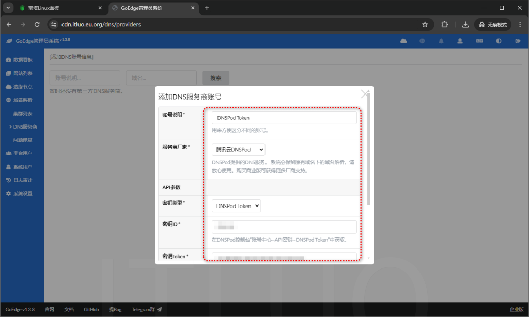Click the 密钥ID input field
Screen dimensions: 529x317
point(284,226)
